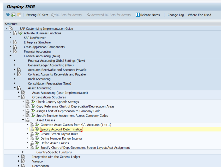Execute the Check Country-Specific Settings activity icon
Image resolution: width=221 pixels, height=167 pixels.
click(x=33, y=102)
